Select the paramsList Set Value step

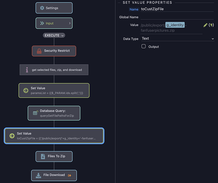click(x=54, y=91)
